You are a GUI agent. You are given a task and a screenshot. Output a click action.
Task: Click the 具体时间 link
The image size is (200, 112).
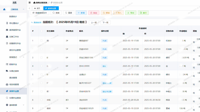point(36,22)
